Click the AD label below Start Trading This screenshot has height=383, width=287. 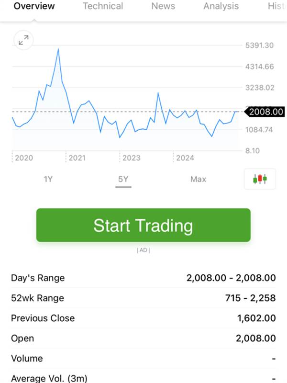click(x=143, y=250)
